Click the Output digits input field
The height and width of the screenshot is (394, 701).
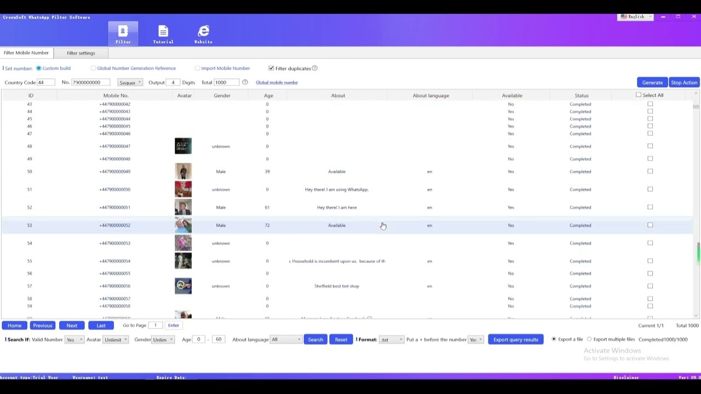pos(173,83)
